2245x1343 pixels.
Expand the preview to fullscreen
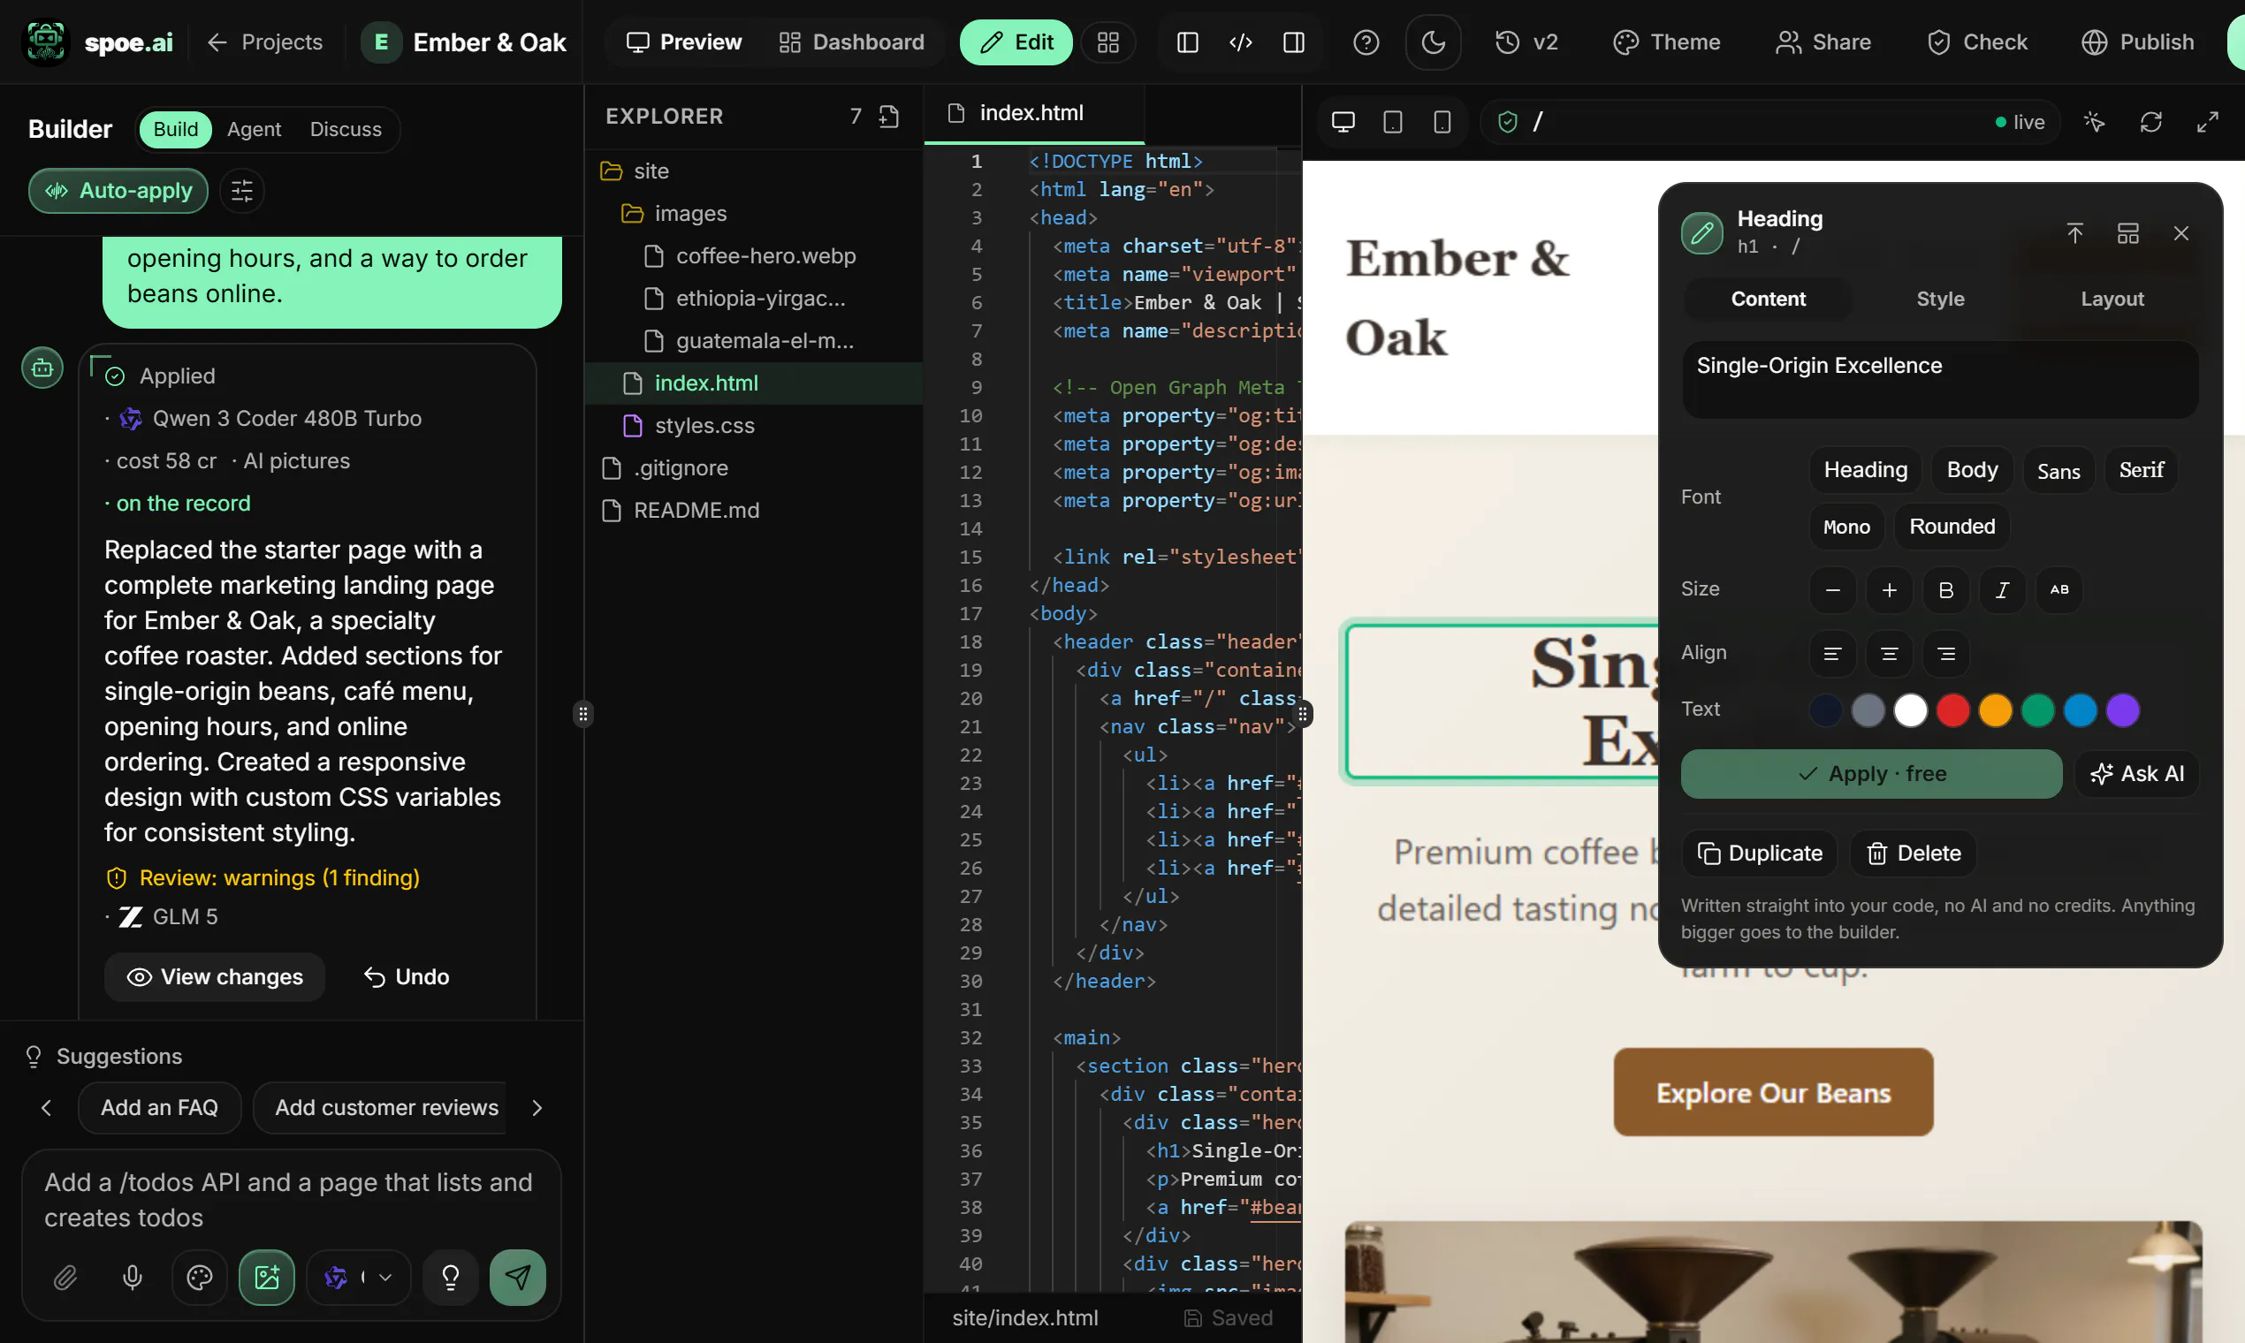2208,121
